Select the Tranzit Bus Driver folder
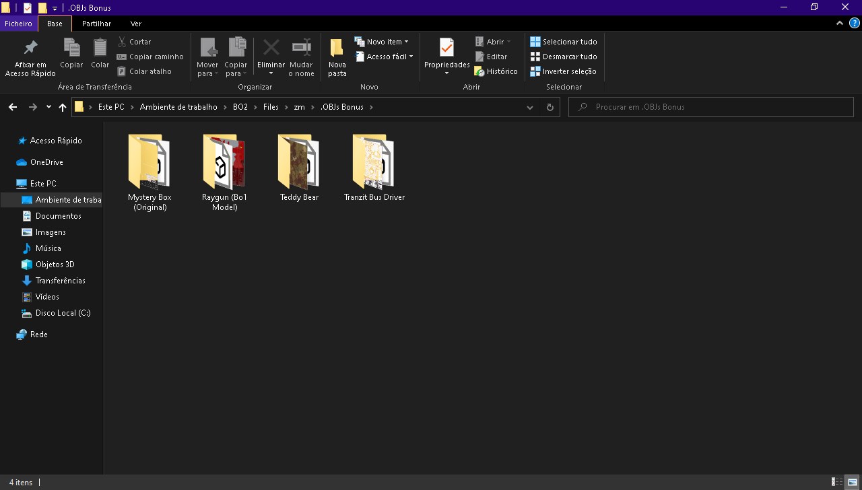862x490 pixels. point(374,168)
